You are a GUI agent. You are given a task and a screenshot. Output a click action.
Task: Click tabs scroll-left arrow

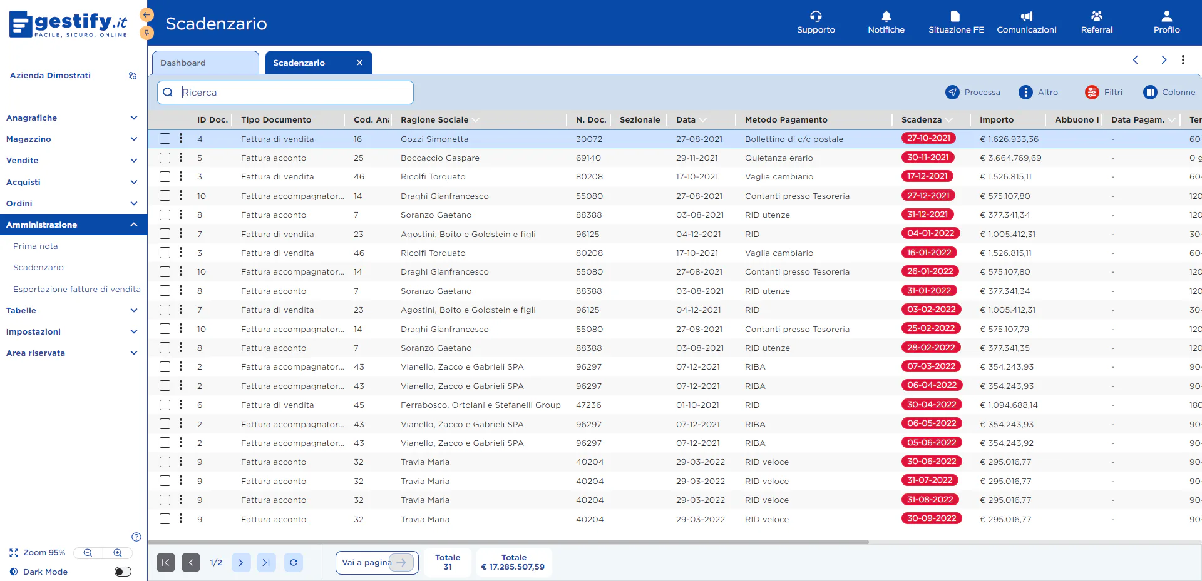1136,60
